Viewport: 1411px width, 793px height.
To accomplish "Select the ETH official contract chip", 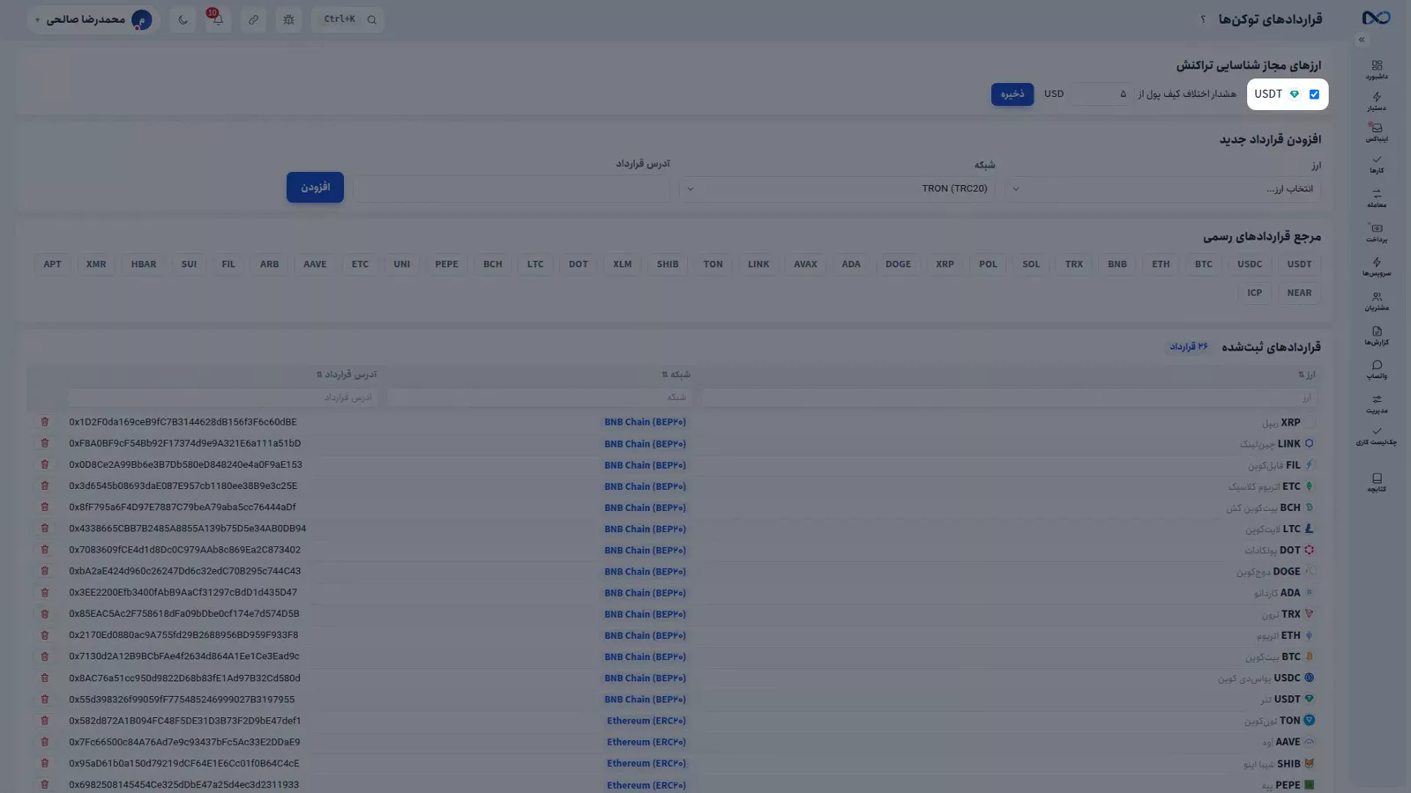I will coord(1161,264).
